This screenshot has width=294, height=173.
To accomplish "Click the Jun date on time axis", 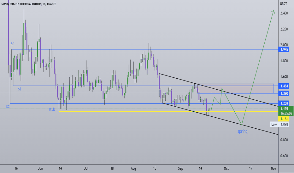I will 40,169.
